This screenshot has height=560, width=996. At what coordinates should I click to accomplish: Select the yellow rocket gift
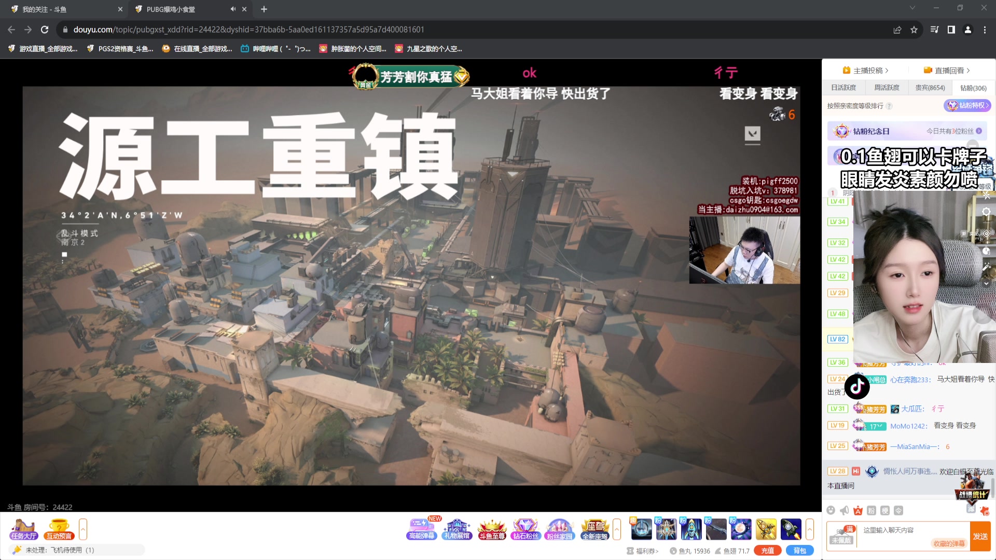766,529
